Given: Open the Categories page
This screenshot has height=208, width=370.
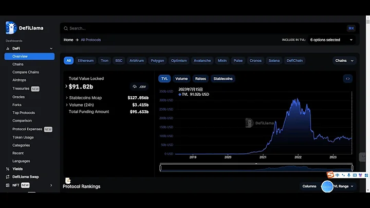Looking at the screenshot, I should coord(21,145).
